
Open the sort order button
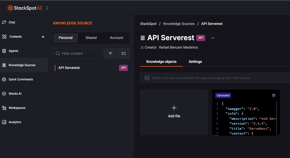point(124,53)
